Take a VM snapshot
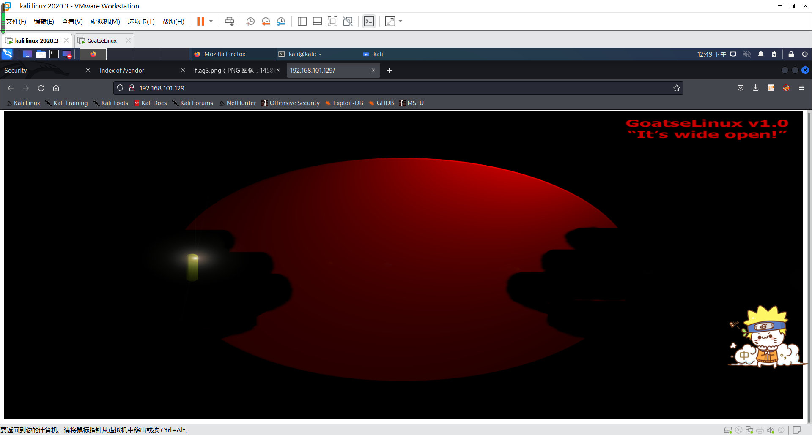 pyautogui.click(x=250, y=22)
